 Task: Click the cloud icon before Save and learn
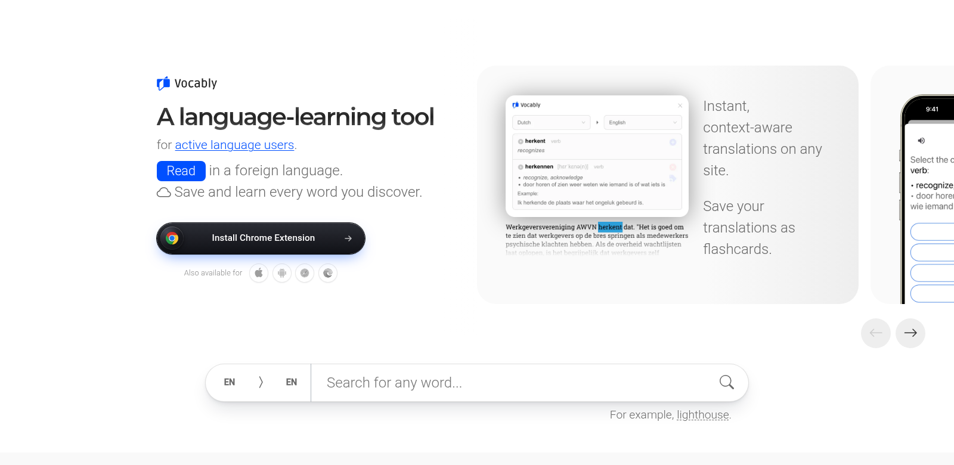[163, 193]
